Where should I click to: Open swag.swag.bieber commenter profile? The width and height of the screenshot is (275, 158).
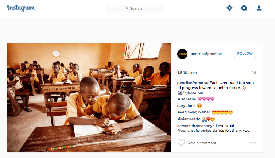click(x=194, y=112)
